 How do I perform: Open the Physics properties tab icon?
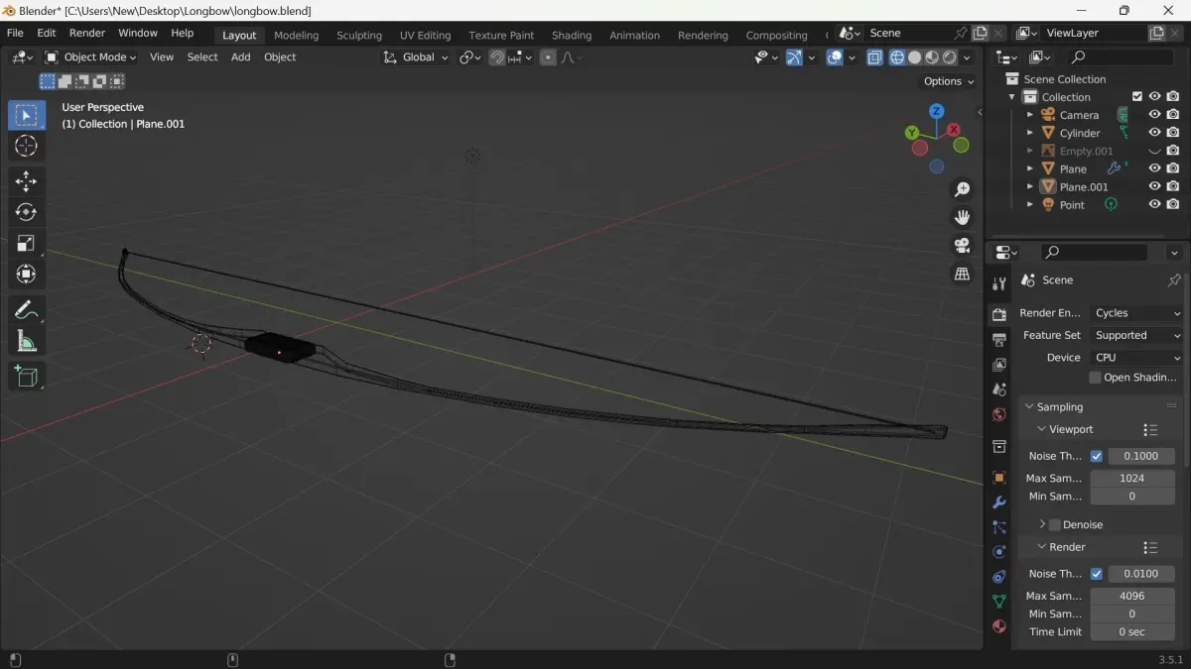pos(999,552)
